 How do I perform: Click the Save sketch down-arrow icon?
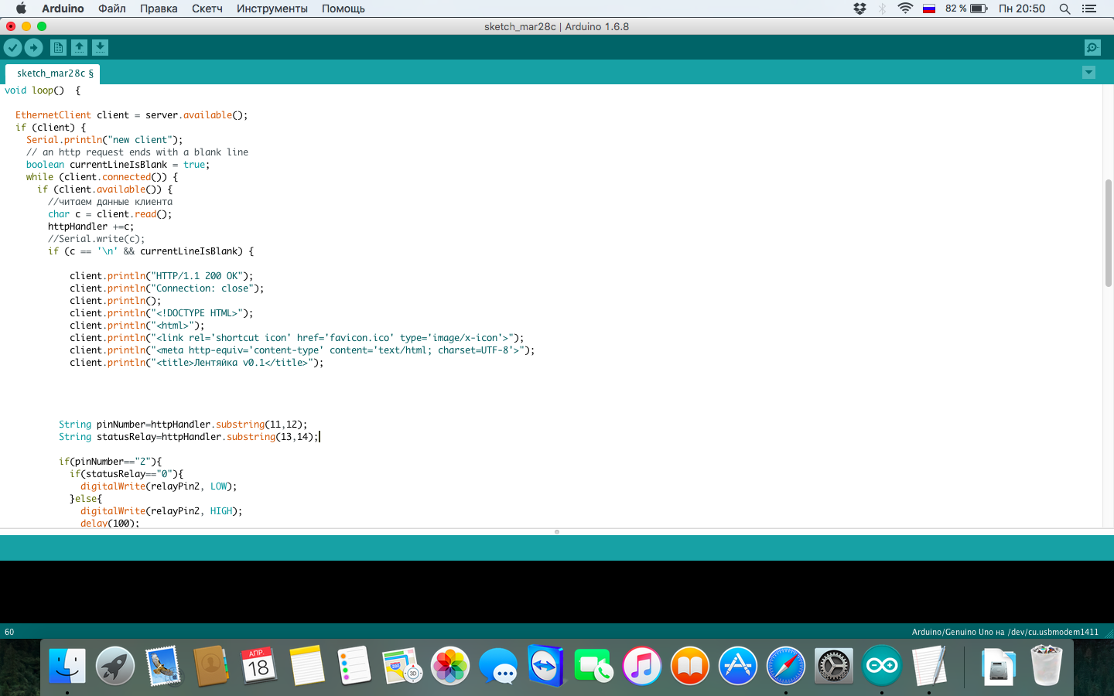coord(100,48)
